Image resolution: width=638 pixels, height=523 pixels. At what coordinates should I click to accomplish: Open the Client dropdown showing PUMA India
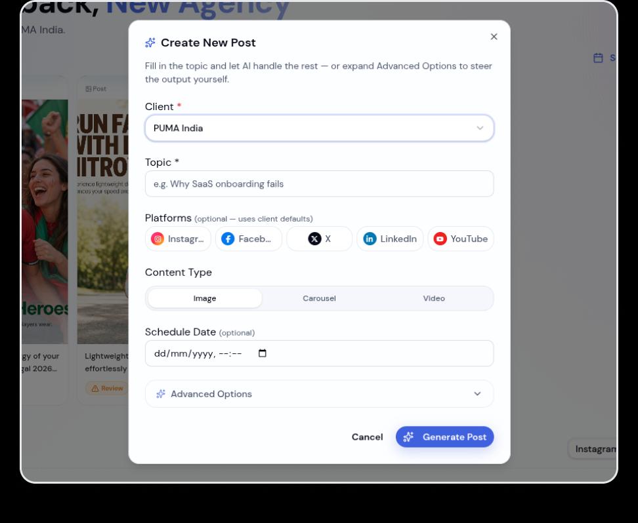tap(320, 128)
